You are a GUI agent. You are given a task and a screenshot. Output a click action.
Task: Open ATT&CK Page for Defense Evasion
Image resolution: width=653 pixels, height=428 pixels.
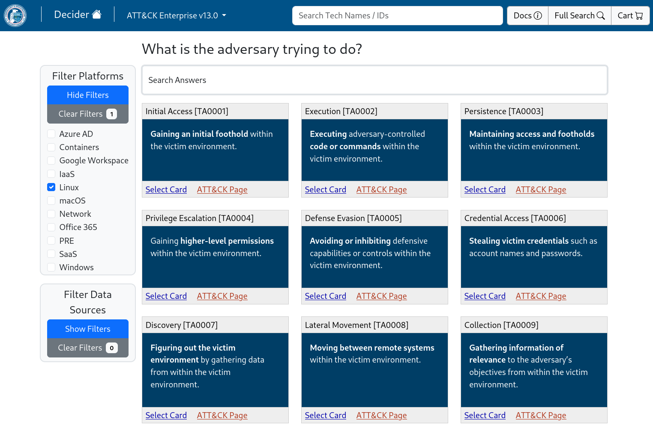coord(381,296)
